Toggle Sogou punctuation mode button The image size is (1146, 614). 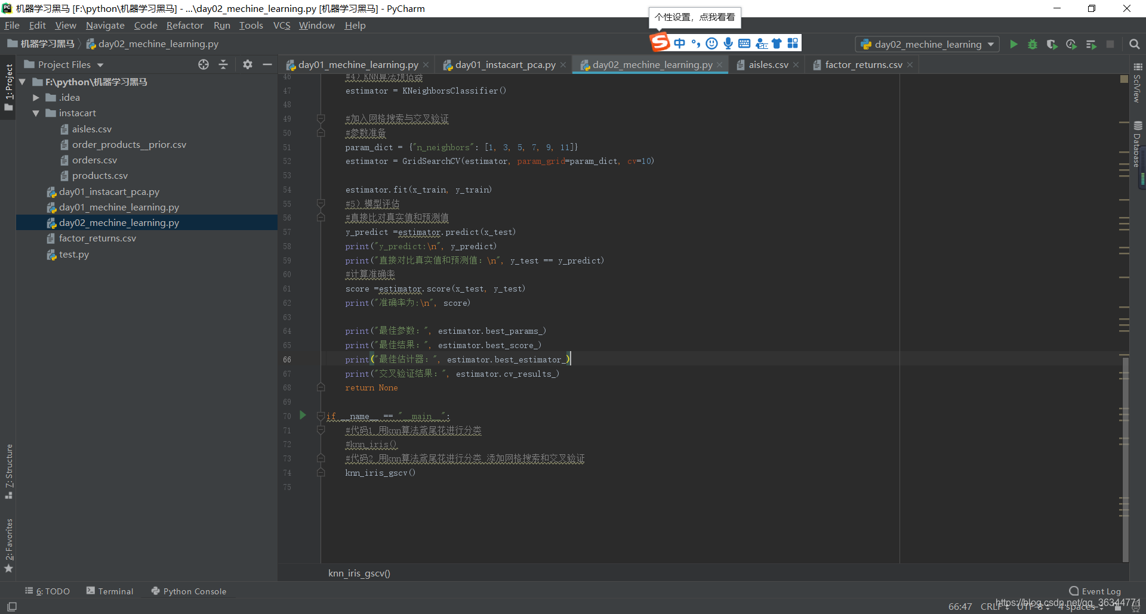click(x=695, y=43)
